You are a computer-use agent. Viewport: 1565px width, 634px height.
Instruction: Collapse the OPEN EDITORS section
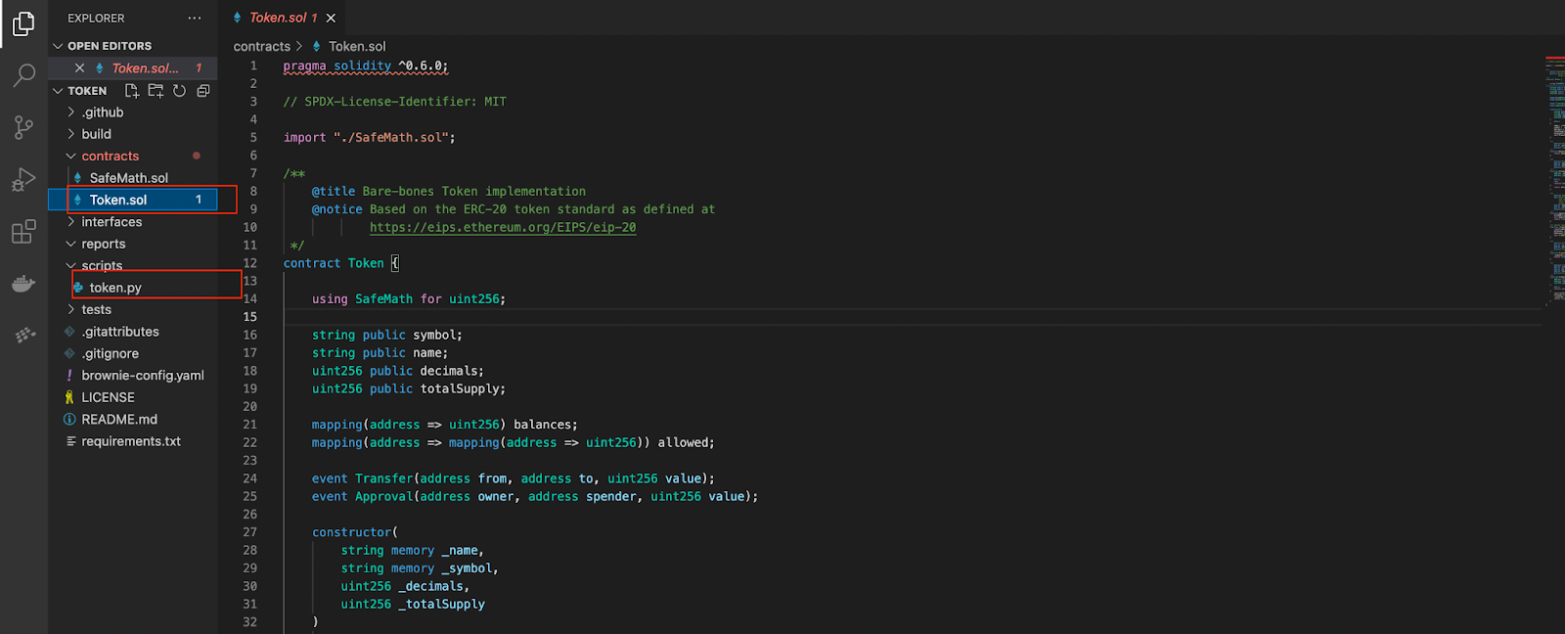point(109,46)
